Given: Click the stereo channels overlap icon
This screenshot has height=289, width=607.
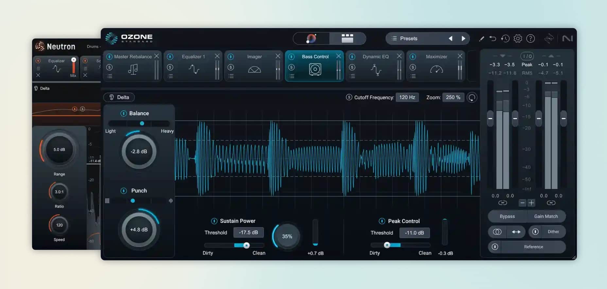Looking at the screenshot, I should click(497, 232).
